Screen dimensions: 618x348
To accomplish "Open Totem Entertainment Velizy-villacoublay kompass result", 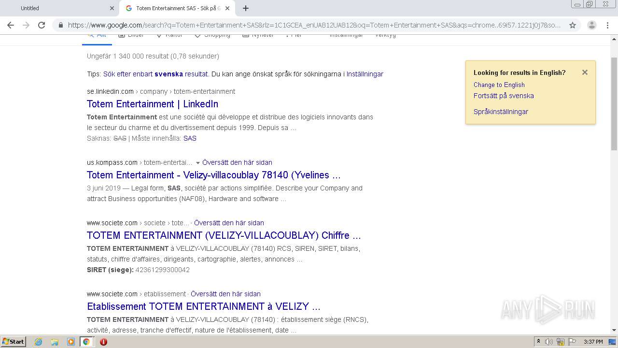I will (214, 175).
